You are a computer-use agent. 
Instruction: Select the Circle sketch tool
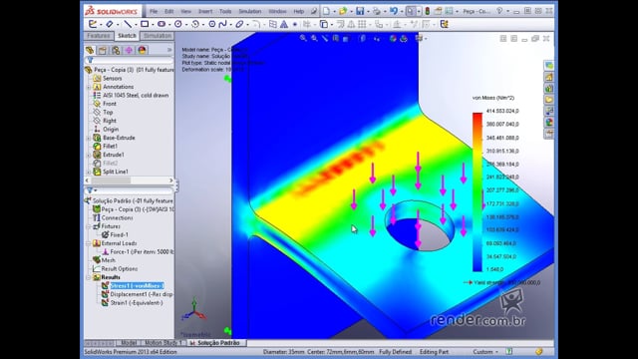click(x=177, y=24)
